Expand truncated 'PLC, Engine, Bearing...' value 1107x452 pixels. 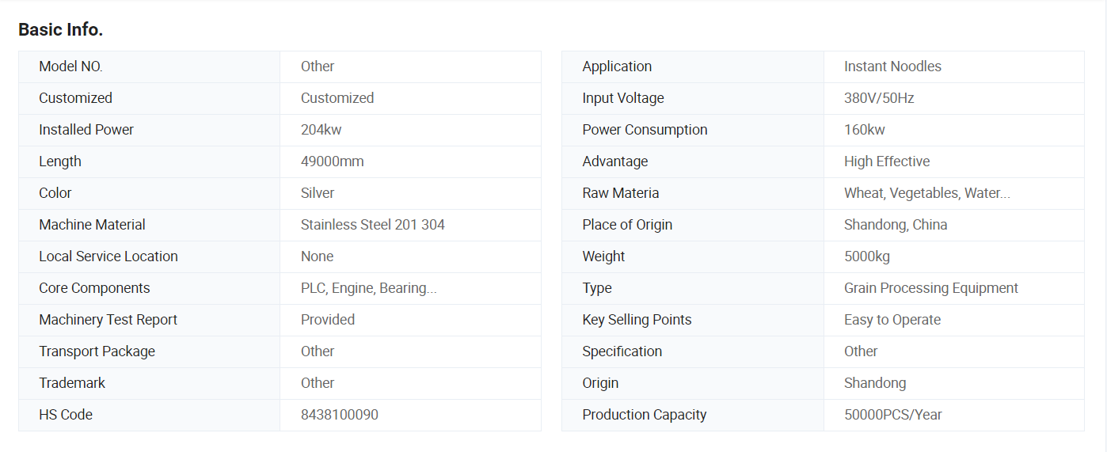(368, 288)
